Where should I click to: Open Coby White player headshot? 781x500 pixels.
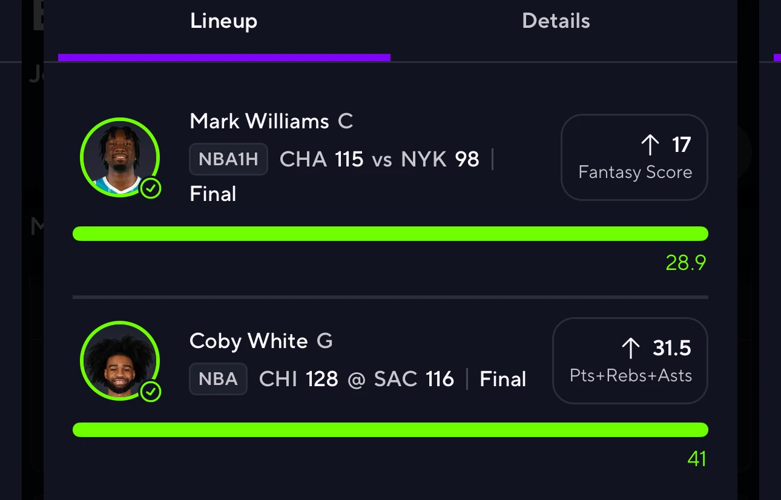(x=120, y=361)
